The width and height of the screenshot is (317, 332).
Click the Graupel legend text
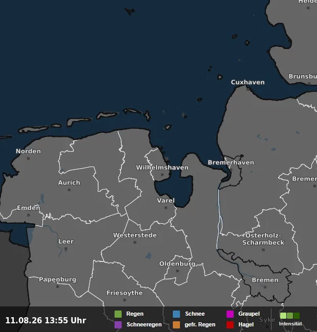point(249,314)
